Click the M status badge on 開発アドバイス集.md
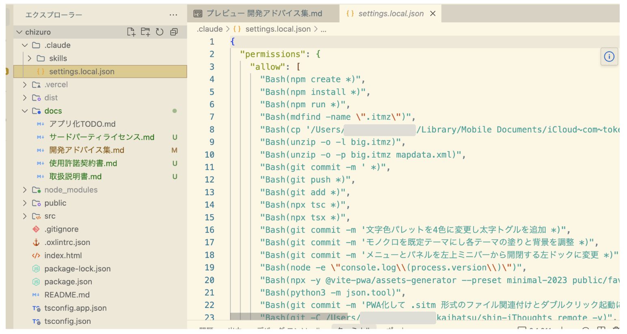This screenshot has width=627, height=334. 175,150
